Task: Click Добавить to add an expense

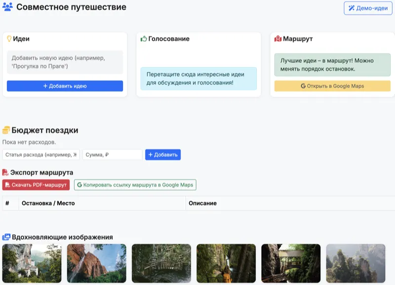Action: coord(164,154)
